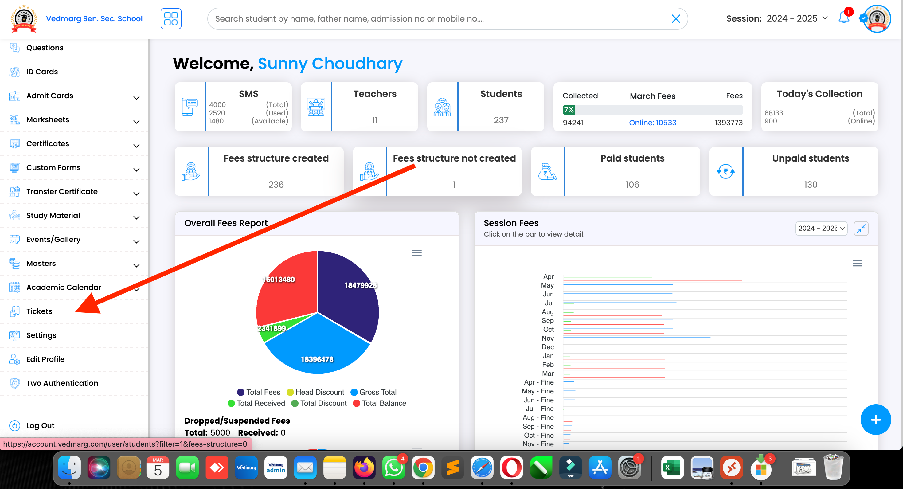903x489 pixels.
Task: Collapse the Session Fees chart panel
Action: [861, 229]
